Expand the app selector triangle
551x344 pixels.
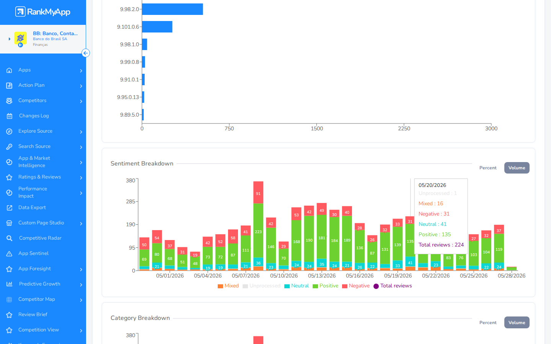(x=10, y=39)
